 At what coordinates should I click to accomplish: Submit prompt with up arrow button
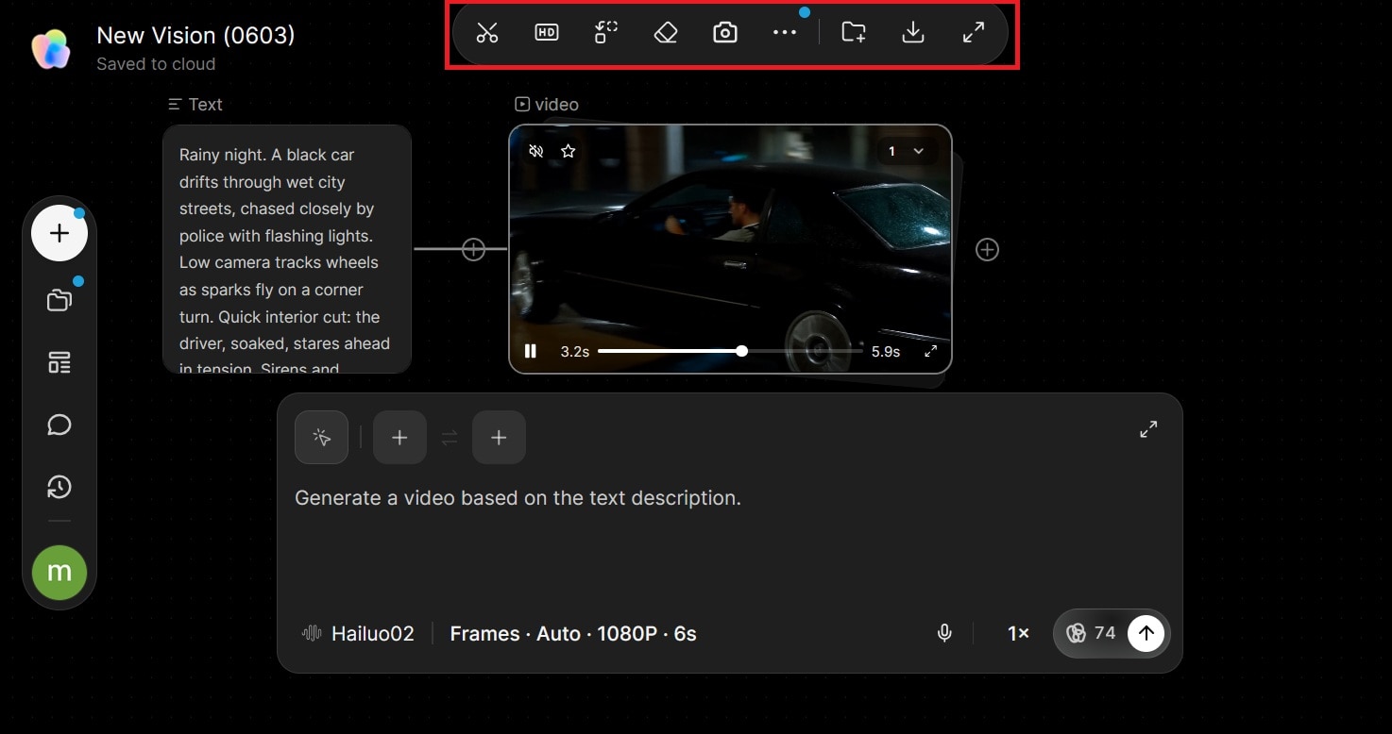1146,633
